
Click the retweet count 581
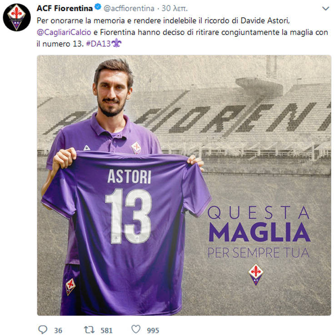[x=106, y=331]
